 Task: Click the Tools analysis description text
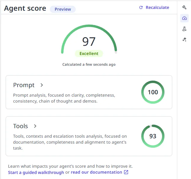coord(70,142)
